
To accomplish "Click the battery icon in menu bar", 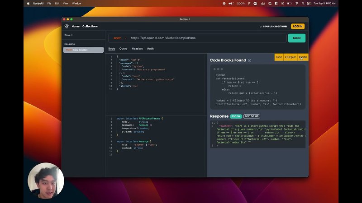I will pos(289,4).
